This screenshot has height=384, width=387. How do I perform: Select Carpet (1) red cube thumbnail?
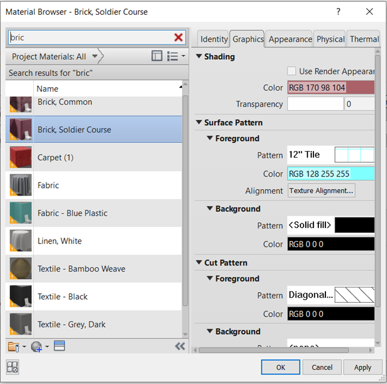[x=21, y=157]
